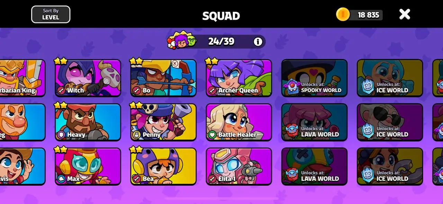
Task: Open the Bo character card
Action: tap(163, 78)
